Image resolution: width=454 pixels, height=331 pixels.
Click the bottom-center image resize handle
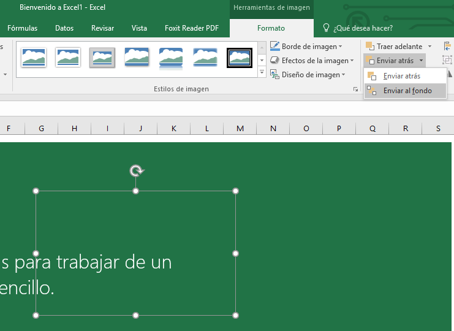[136, 315]
